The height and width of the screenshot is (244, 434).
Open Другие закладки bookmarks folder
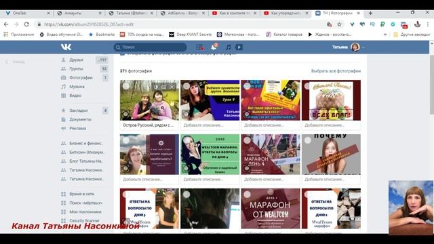click(x=412, y=35)
